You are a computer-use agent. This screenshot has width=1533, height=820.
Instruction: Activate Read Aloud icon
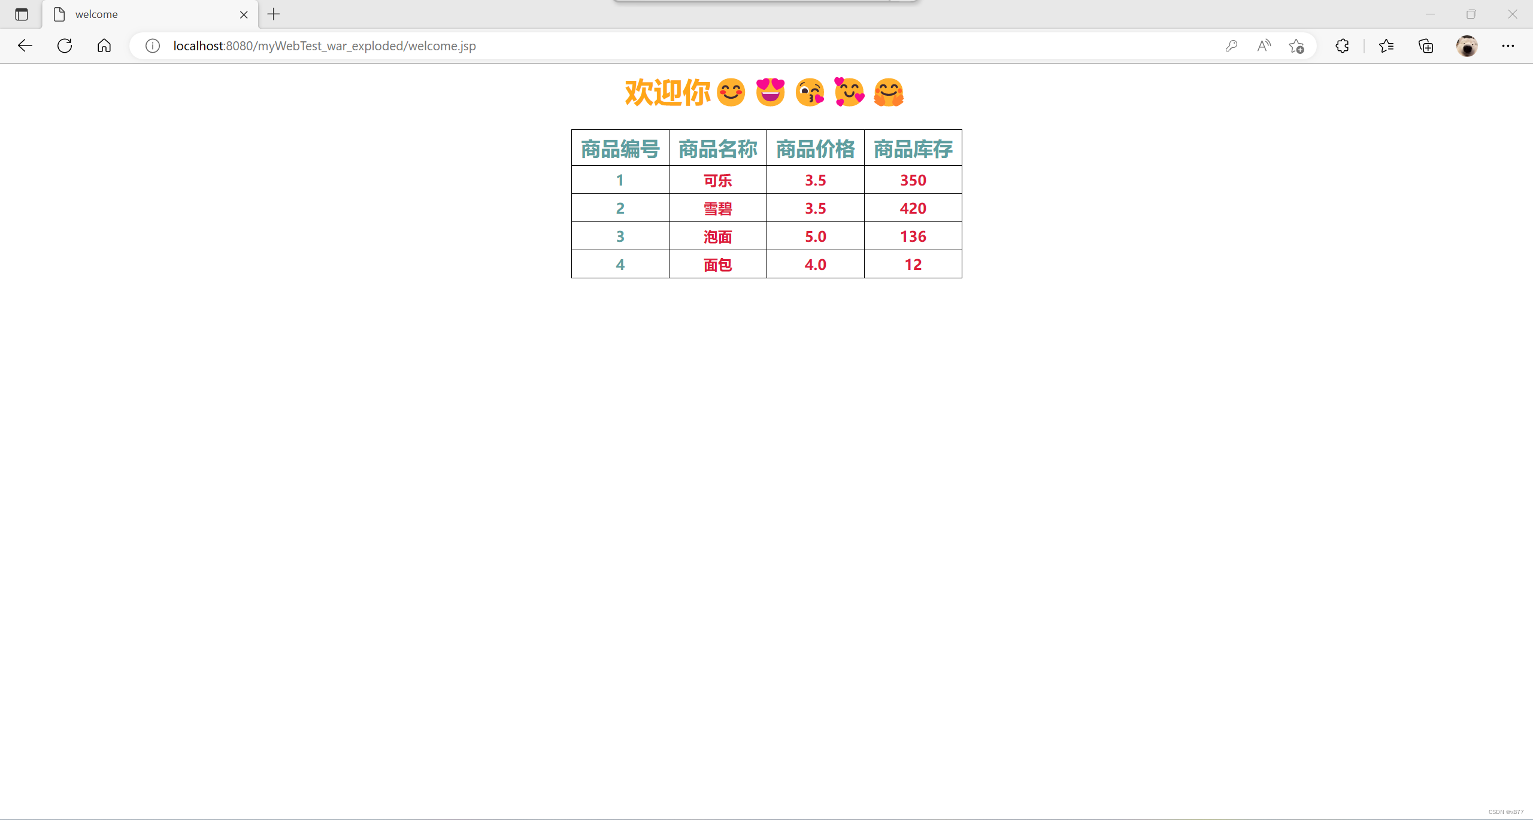1264,45
